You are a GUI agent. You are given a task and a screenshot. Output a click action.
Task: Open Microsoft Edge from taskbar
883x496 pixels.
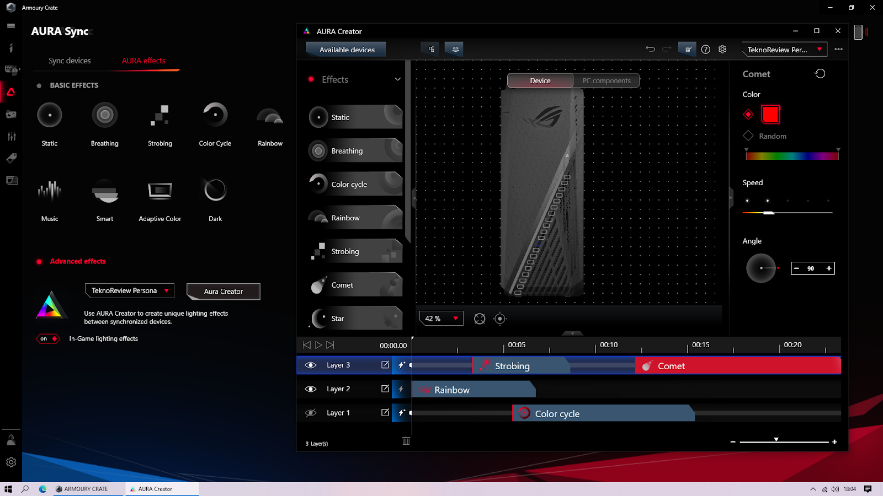[42, 489]
